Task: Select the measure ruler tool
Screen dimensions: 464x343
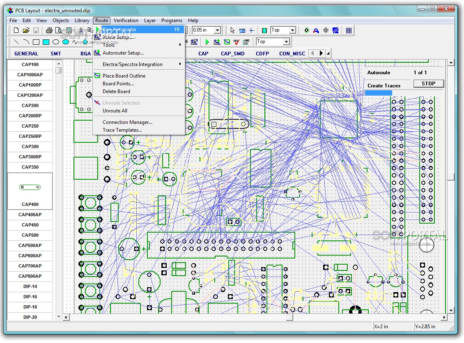Action: click(242, 30)
